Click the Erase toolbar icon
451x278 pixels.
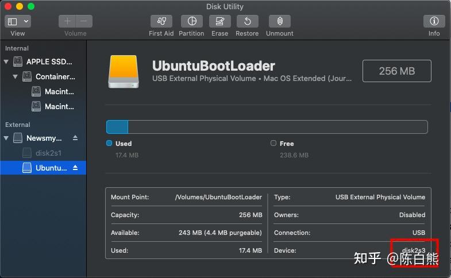(219, 21)
